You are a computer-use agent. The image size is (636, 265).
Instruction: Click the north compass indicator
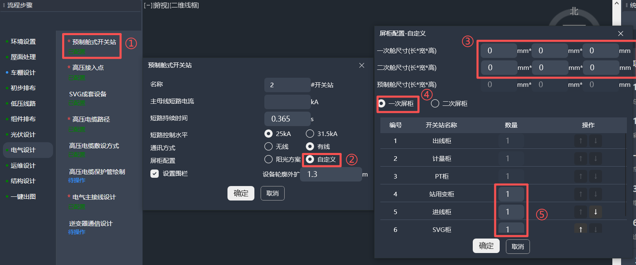click(x=574, y=12)
